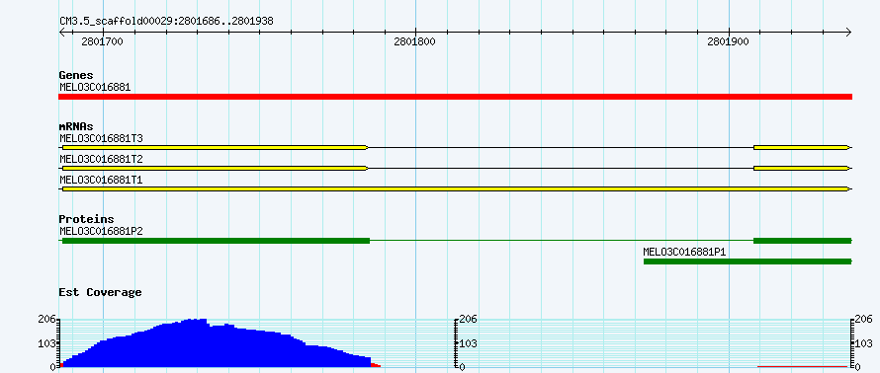Image resolution: width=880 pixels, height=373 pixels.
Task: Click the MELO3C016881T2 second exon bar
Action: (x=802, y=168)
